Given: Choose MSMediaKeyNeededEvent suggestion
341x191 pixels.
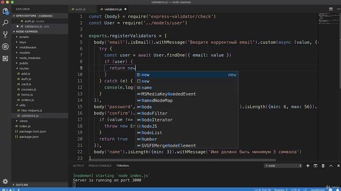Looking at the screenshot, I should pos(186,94).
